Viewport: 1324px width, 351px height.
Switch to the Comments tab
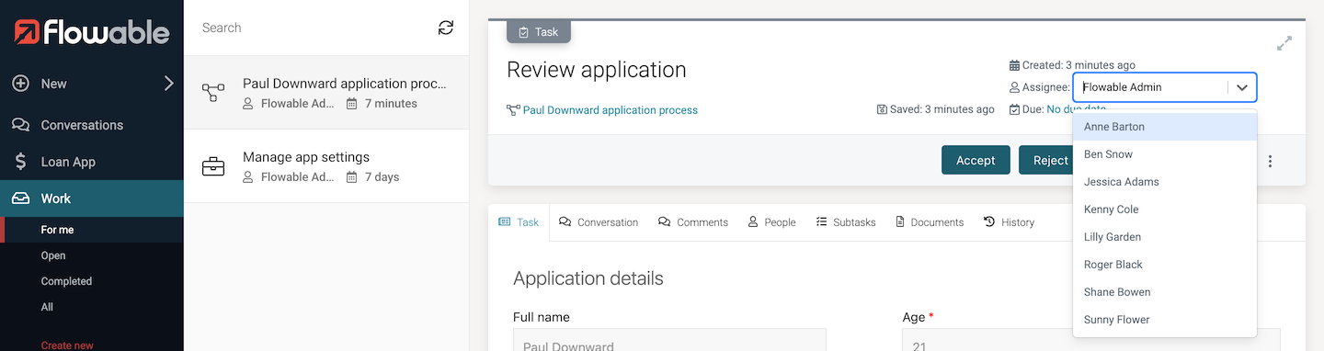tap(693, 222)
